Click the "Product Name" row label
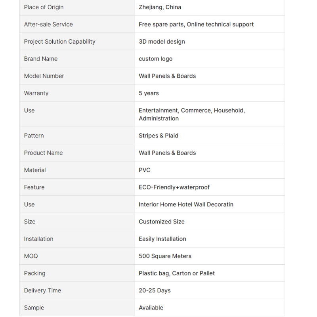The height and width of the screenshot is (317, 317). [x=43, y=153]
